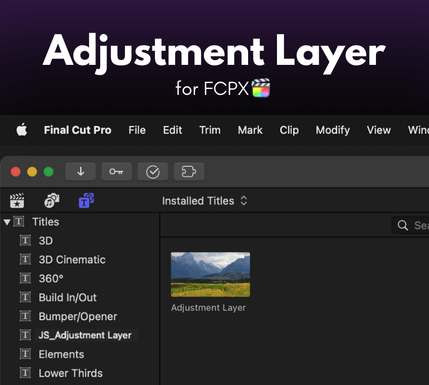Click the Adjustment Layer label under thumbnail
429x385 pixels.
(209, 308)
